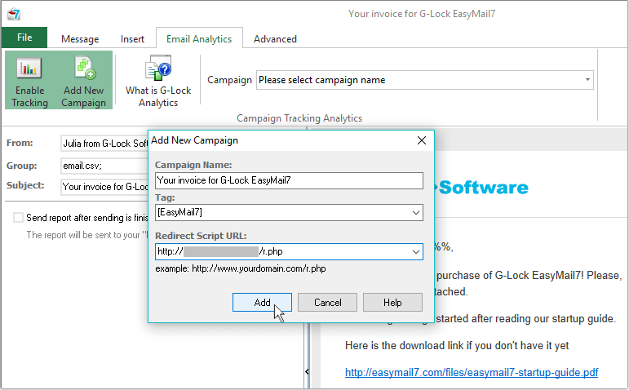Switch to the Insert tab

132,39
